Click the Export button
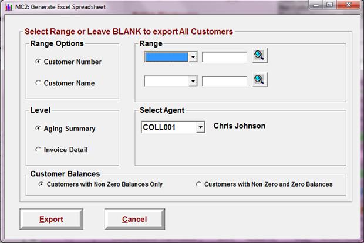This screenshot has width=364, height=243. coord(51,219)
